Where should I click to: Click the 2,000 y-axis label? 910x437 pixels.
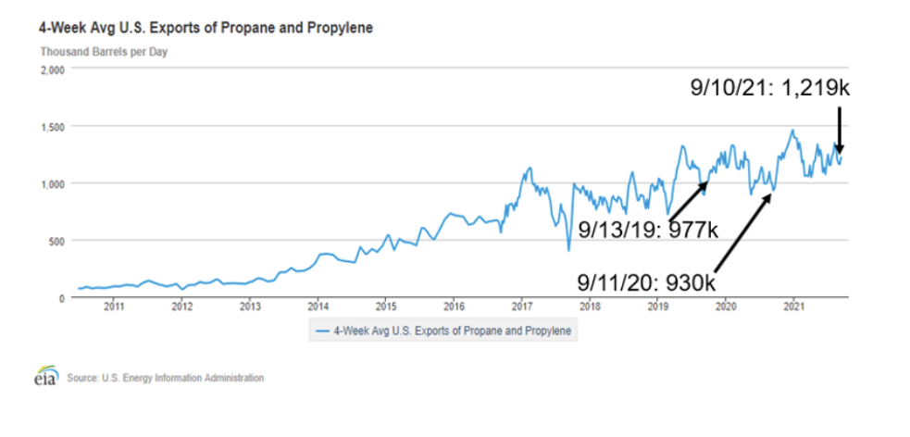[x=51, y=69]
